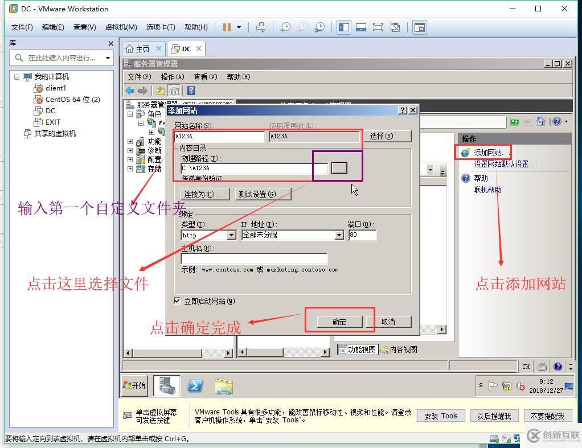The width and height of the screenshot is (582, 448).
Task: Click the console view icon at toolbar end
Action: point(420,27)
